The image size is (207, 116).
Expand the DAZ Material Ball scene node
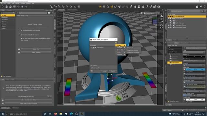point(172,16)
